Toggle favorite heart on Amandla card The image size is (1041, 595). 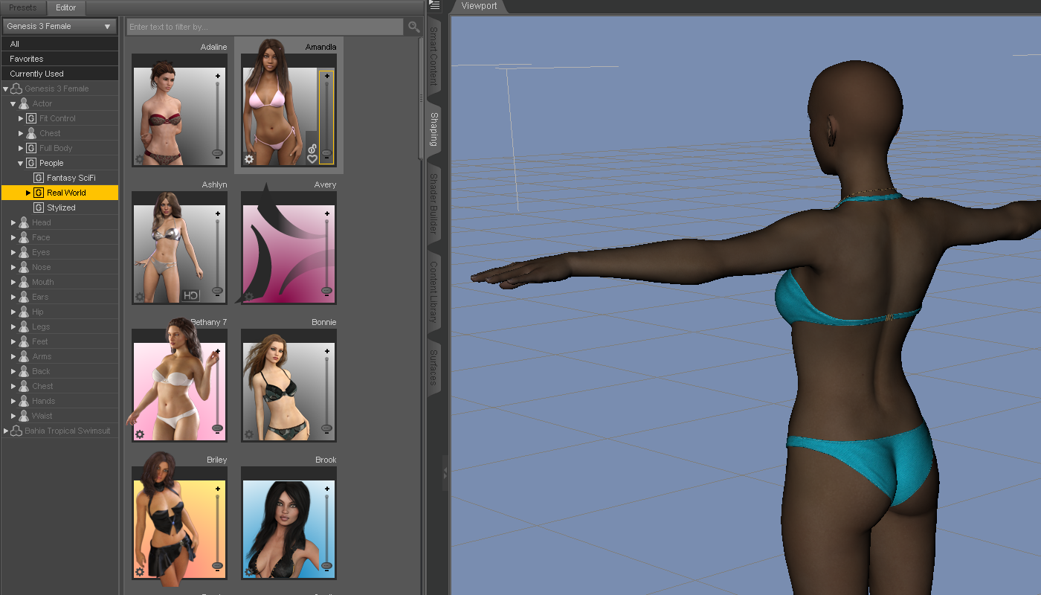[312, 159]
